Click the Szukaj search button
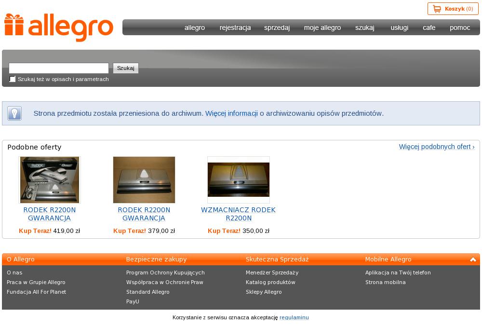Image resolution: width=482 pixels, height=327 pixels. tap(126, 68)
